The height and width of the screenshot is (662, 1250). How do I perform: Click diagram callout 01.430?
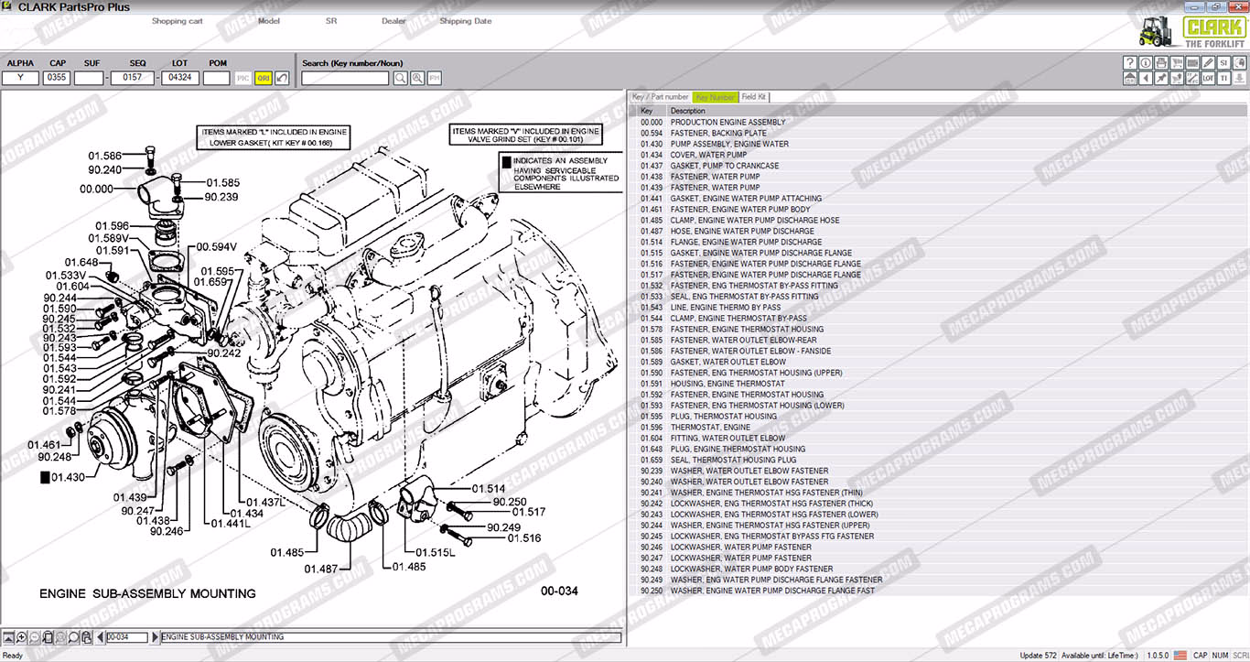click(68, 477)
